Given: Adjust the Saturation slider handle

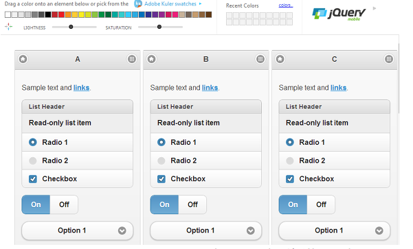Looking at the screenshot, I should click(x=159, y=27).
